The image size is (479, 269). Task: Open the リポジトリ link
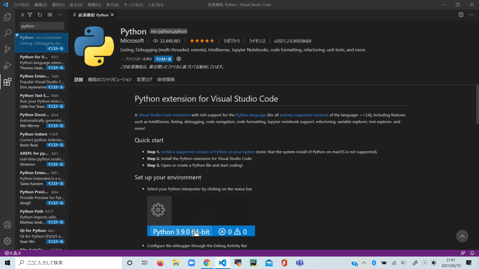[x=232, y=41]
